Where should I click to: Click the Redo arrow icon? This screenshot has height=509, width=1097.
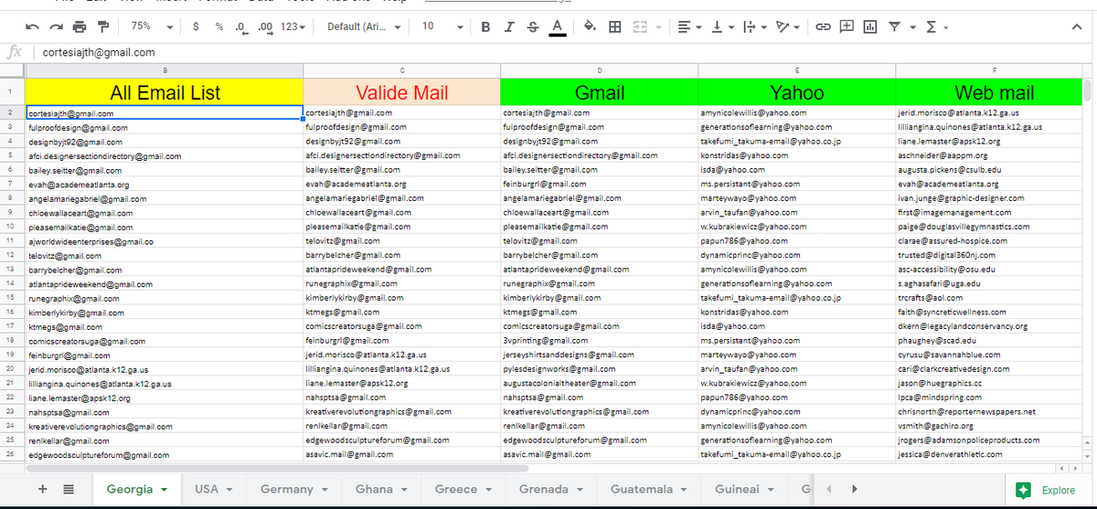pyautogui.click(x=55, y=27)
